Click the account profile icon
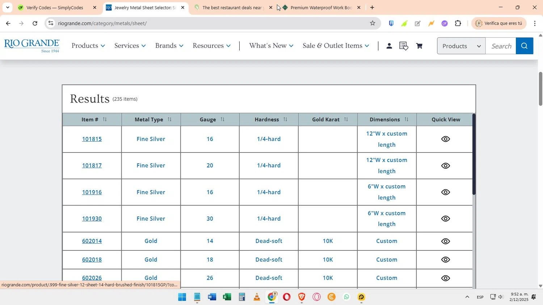The image size is (543, 305). [389, 46]
